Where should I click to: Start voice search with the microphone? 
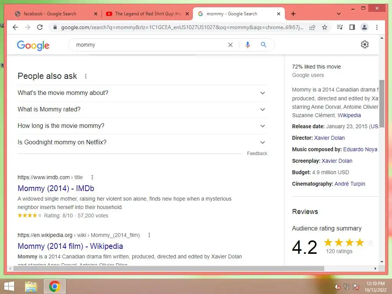(x=248, y=45)
